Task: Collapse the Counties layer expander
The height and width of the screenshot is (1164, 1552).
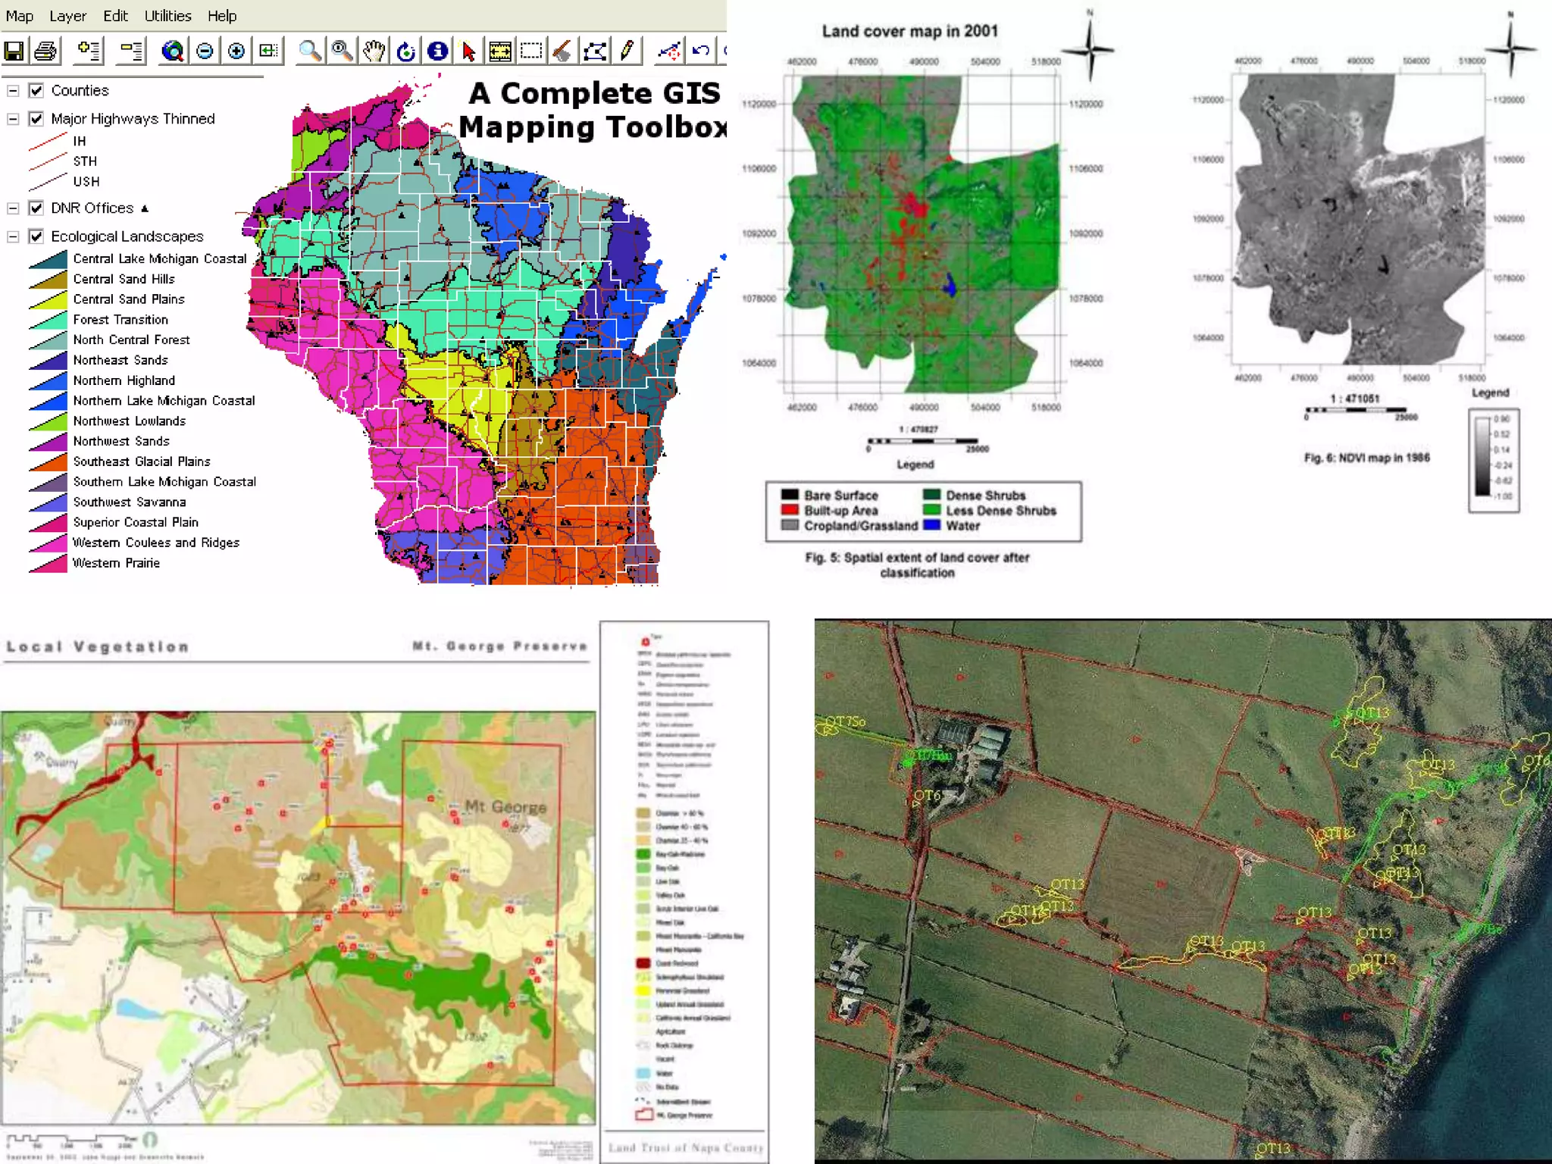Action: click(13, 90)
